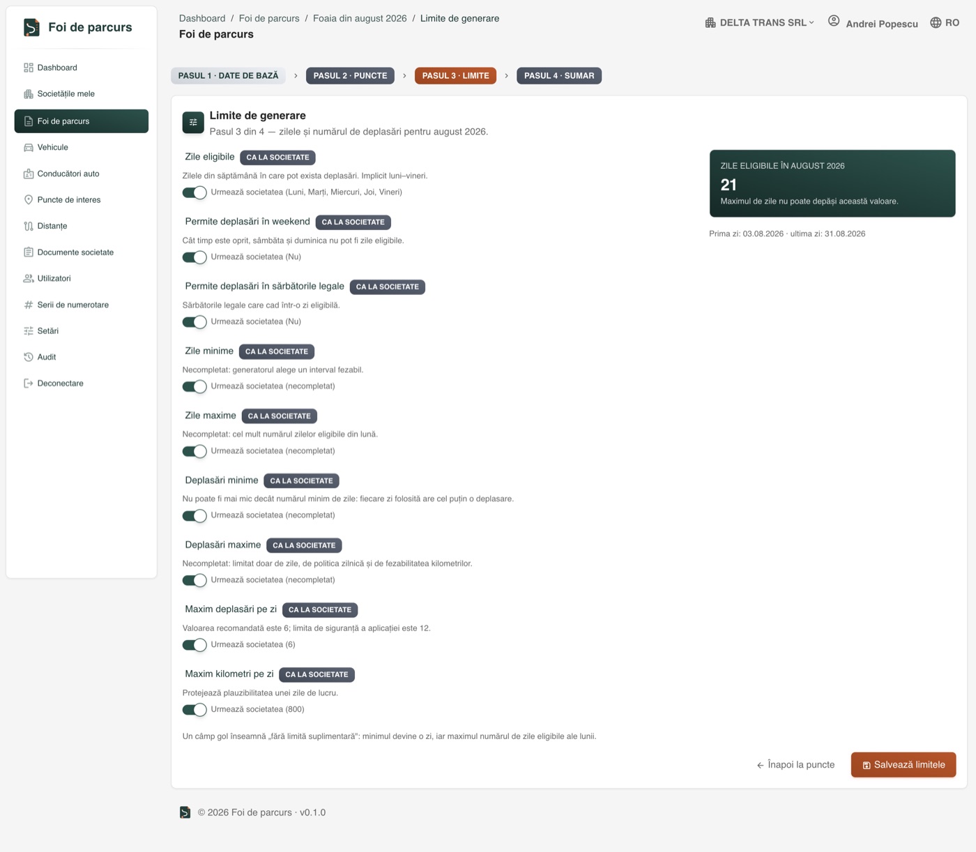Click the Conducători auto badge icon
976x852 pixels.
(x=29, y=174)
